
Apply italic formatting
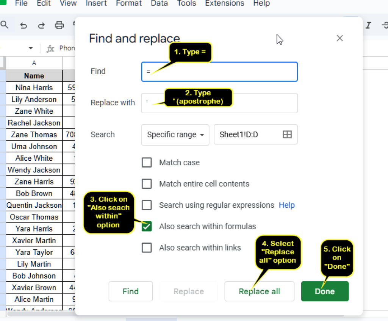368,25
